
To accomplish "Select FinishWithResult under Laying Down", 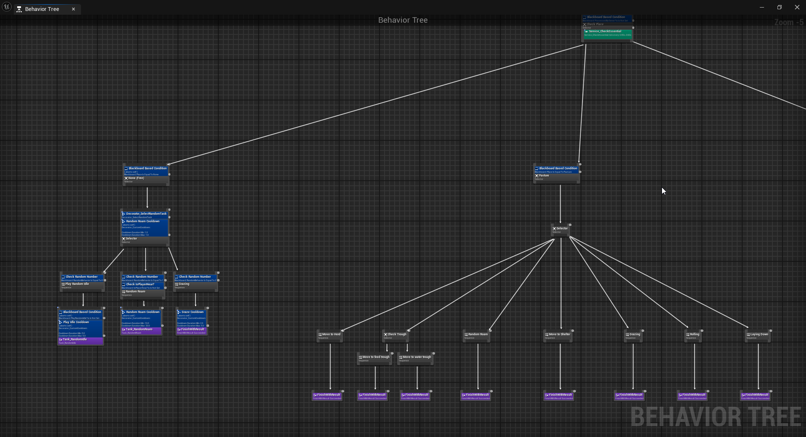I will pyautogui.click(x=755, y=396).
